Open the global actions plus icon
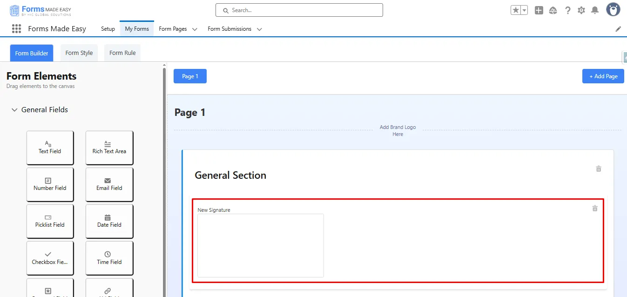The height and width of the screenshot is (297, 627). (x=539, y=10)
